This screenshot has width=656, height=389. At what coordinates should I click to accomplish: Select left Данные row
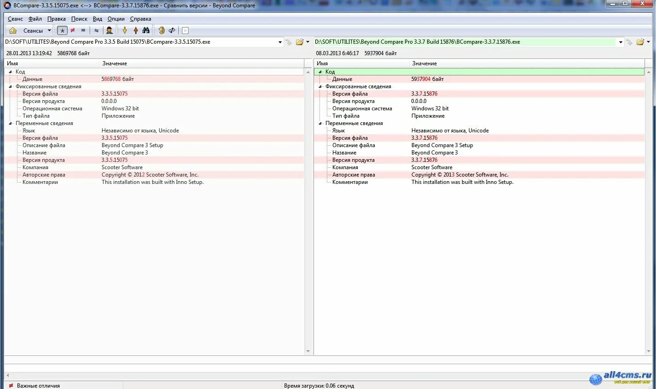click(x=154, y=79)
